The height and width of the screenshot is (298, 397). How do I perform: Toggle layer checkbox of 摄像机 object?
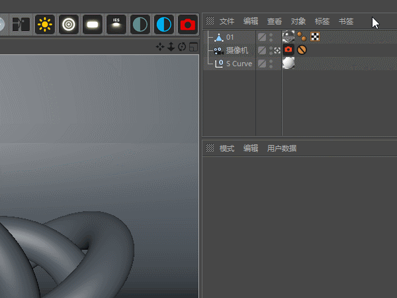coord(262,50)
